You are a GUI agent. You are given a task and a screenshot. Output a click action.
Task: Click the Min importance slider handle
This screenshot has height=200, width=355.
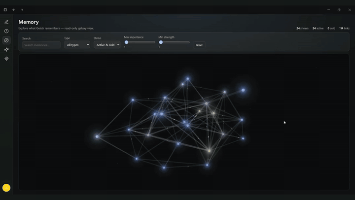coord(127,42)
